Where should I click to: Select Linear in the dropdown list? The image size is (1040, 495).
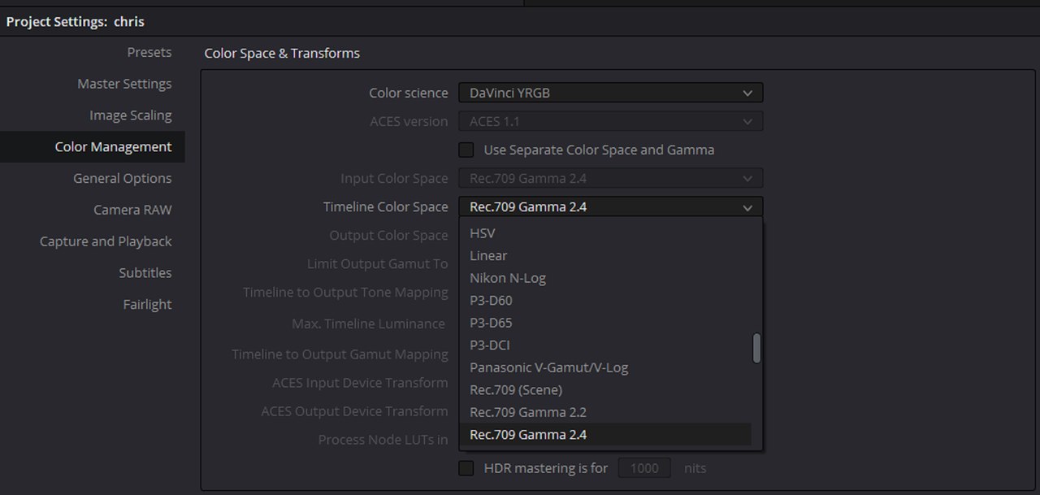click(605, 255)
